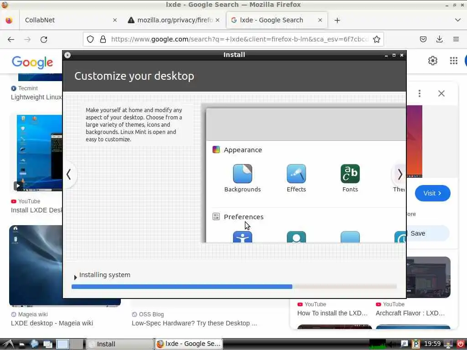
Task: Open the Install window menu button
Action: [x=67, y=55]
